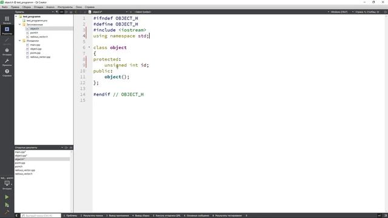Switch to the Editor mode in the sidebar

[x=7, y=30]
